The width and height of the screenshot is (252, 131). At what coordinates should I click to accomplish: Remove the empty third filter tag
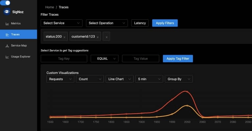click(106, 37)
